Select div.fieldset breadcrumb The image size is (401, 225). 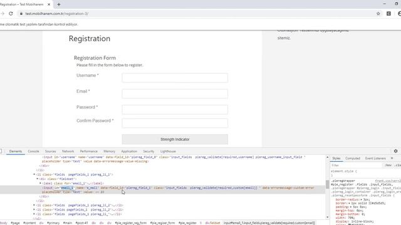coord(212,223)
